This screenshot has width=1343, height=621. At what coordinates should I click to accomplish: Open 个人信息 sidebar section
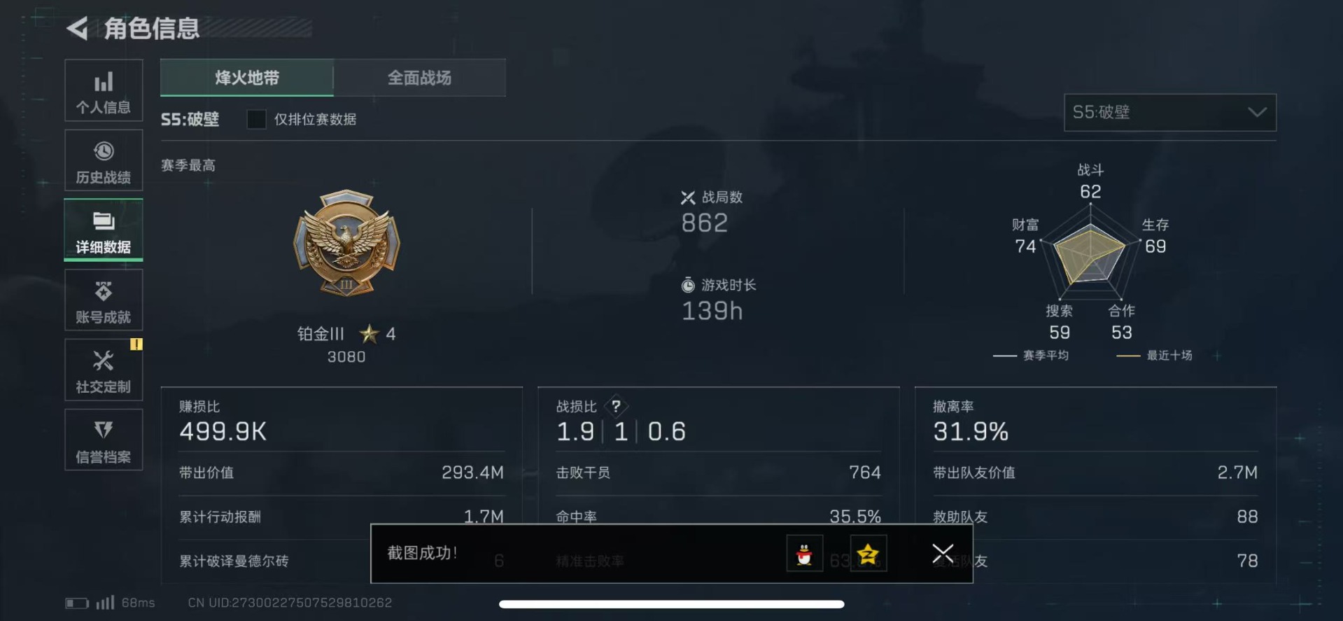tap(104, 90)
